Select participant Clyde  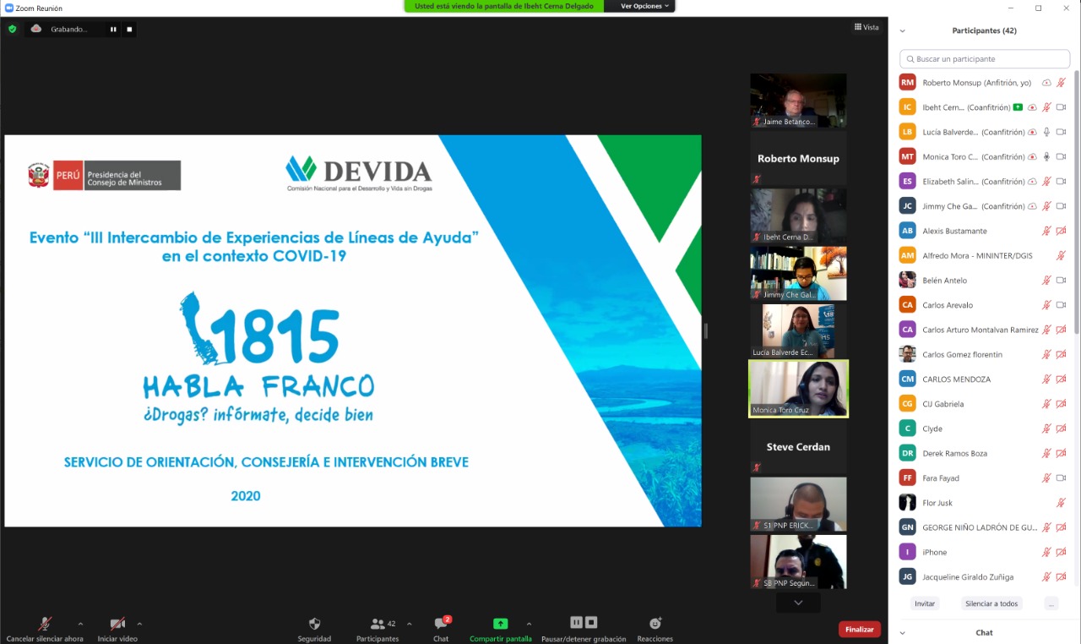(985, 428)
